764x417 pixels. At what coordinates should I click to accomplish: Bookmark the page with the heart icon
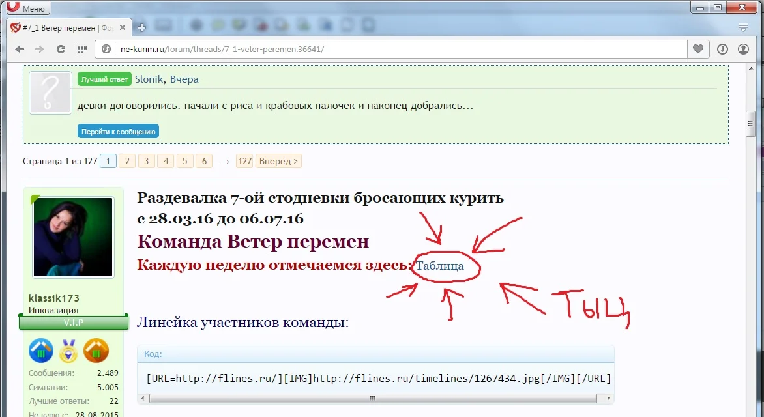tap(698, 48)
